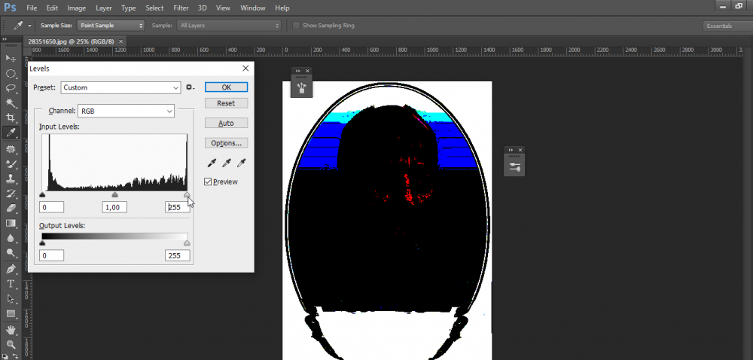The height and width of the screenshot is (360, 753).
Task: Enable Show Sampling Ring checkbox
Action: click(296, 26)
